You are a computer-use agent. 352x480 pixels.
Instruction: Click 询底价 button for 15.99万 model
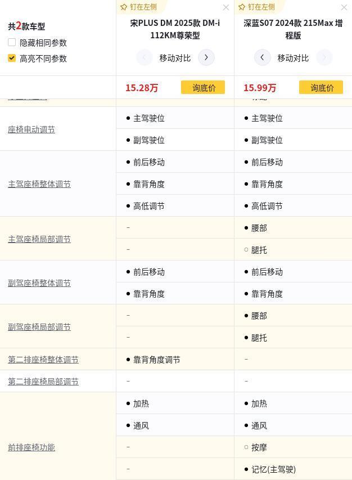pyautogui.click(x=321, y=87)
